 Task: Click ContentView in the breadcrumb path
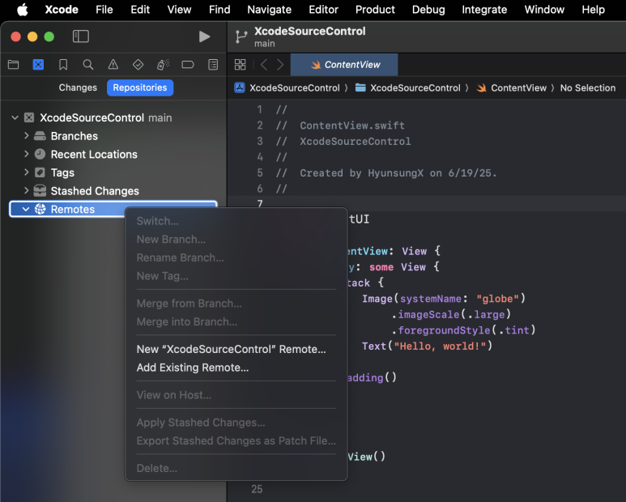coord(518,87)
